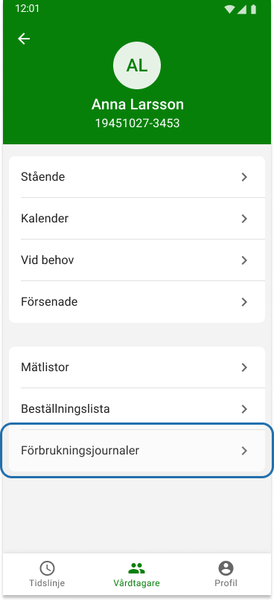Select the Kalender list item
Viewport: 274px width, 601px height.
[137, 219]
